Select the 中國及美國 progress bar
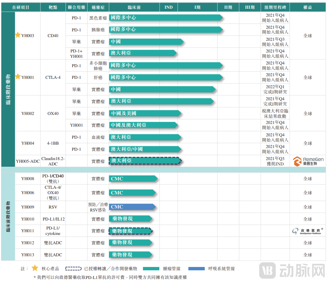This screenshot has height=282, width=328. (145, 114)
